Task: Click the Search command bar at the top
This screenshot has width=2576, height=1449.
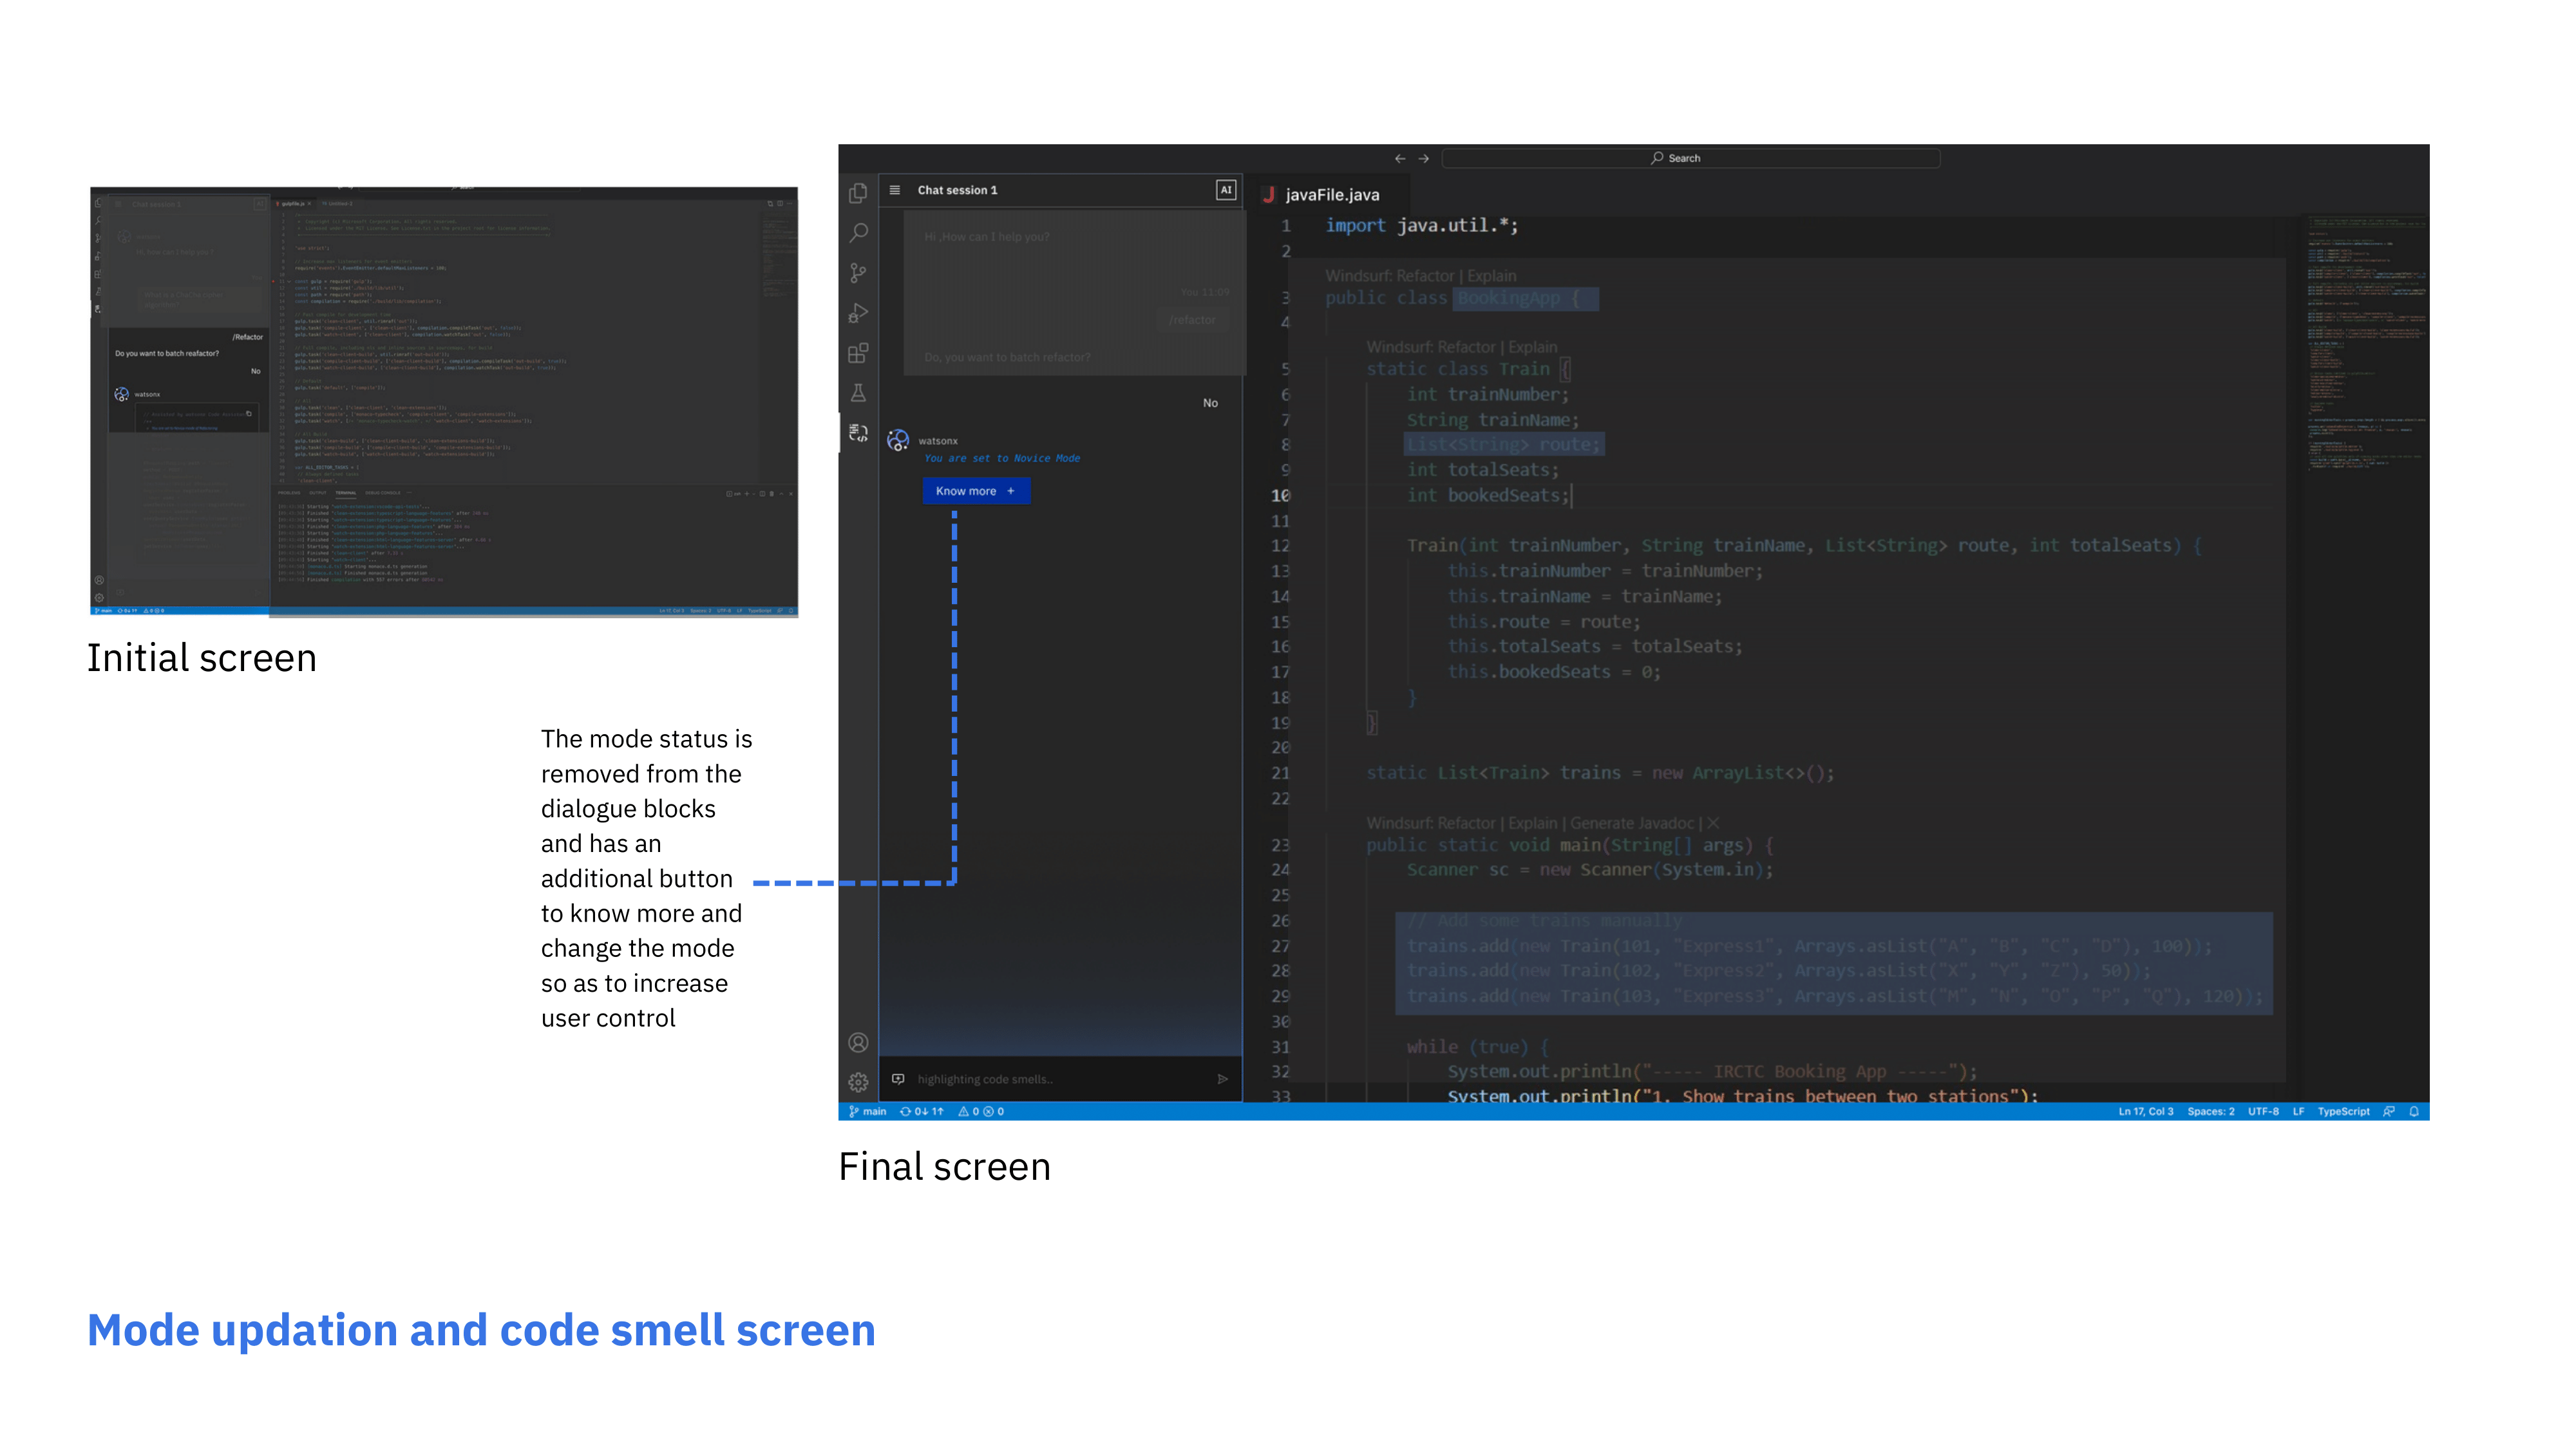Action: [1690, 158]
